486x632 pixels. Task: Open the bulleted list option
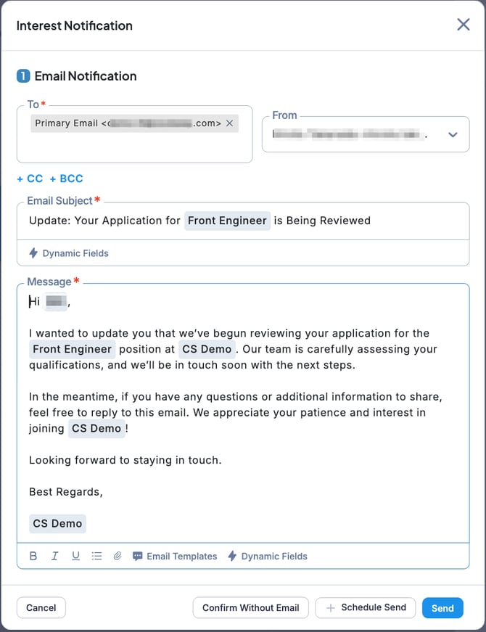point(96,556)
